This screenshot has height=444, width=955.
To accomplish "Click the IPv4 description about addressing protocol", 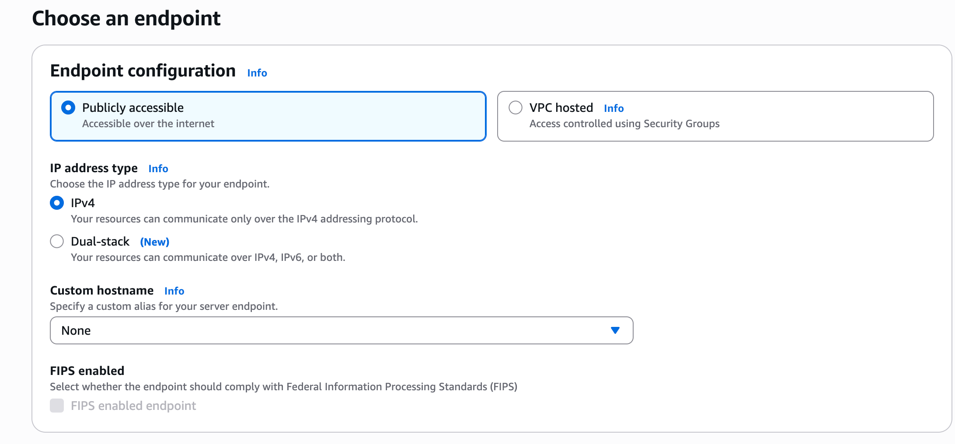I will pyautogui.click(x=244, y=219).
